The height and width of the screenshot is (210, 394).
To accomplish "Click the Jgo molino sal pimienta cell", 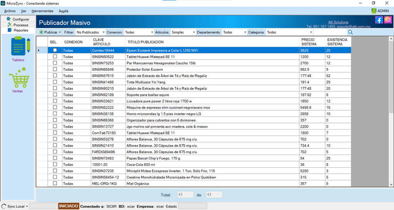I will tap(212, 127).
